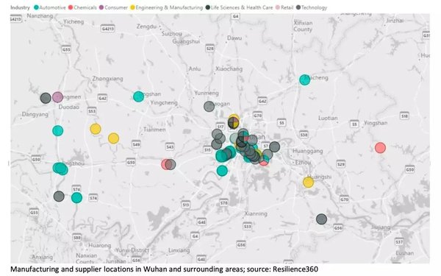The image size is (441, 276).
Task: Click the teal marker beside S74 road sign
Action: point(76,198)
